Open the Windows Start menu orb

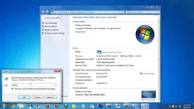pyautogui.click(x=4, y=106)
